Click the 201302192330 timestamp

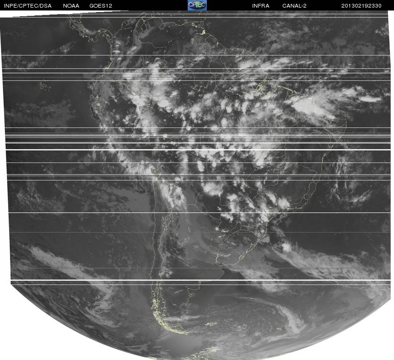coord(362,6)
